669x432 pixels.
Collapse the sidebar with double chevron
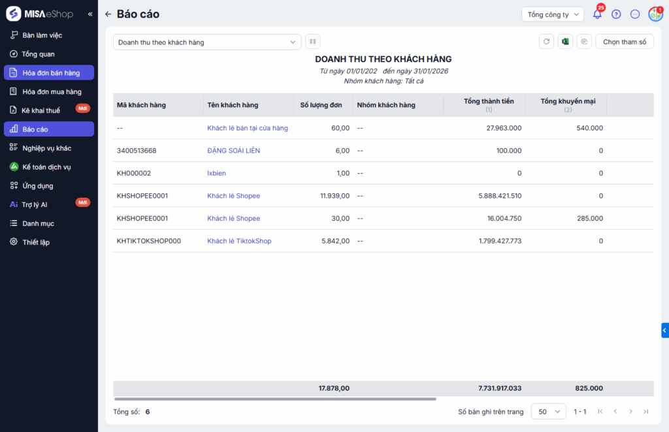[90, 14]
